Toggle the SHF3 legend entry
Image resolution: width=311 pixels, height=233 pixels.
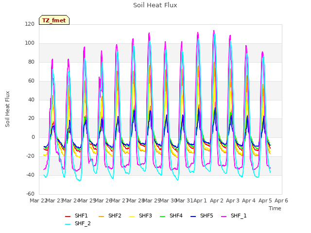tap(140, 216)
